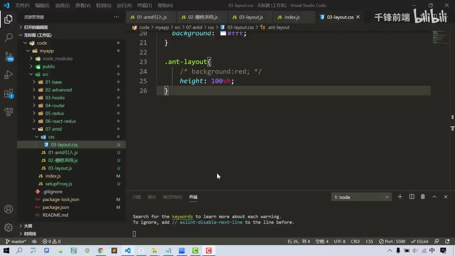Click the CRLF line ending button
The height and width of the screenshot is (256, 455).
pyautogui.click(x=355, y=241)
